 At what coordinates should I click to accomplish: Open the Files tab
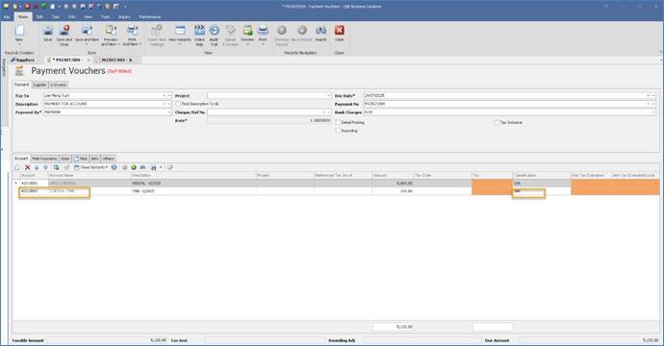(x=81, y=159)
